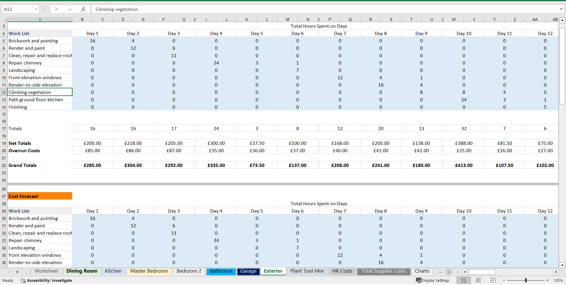Switch to the Exterior sheet tab
The height and width of the screenshot is (285, 566).
(x=273, y=271)
